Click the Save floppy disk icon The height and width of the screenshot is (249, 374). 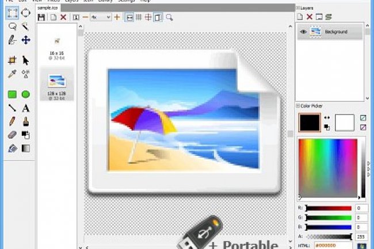tap(42, 18)
